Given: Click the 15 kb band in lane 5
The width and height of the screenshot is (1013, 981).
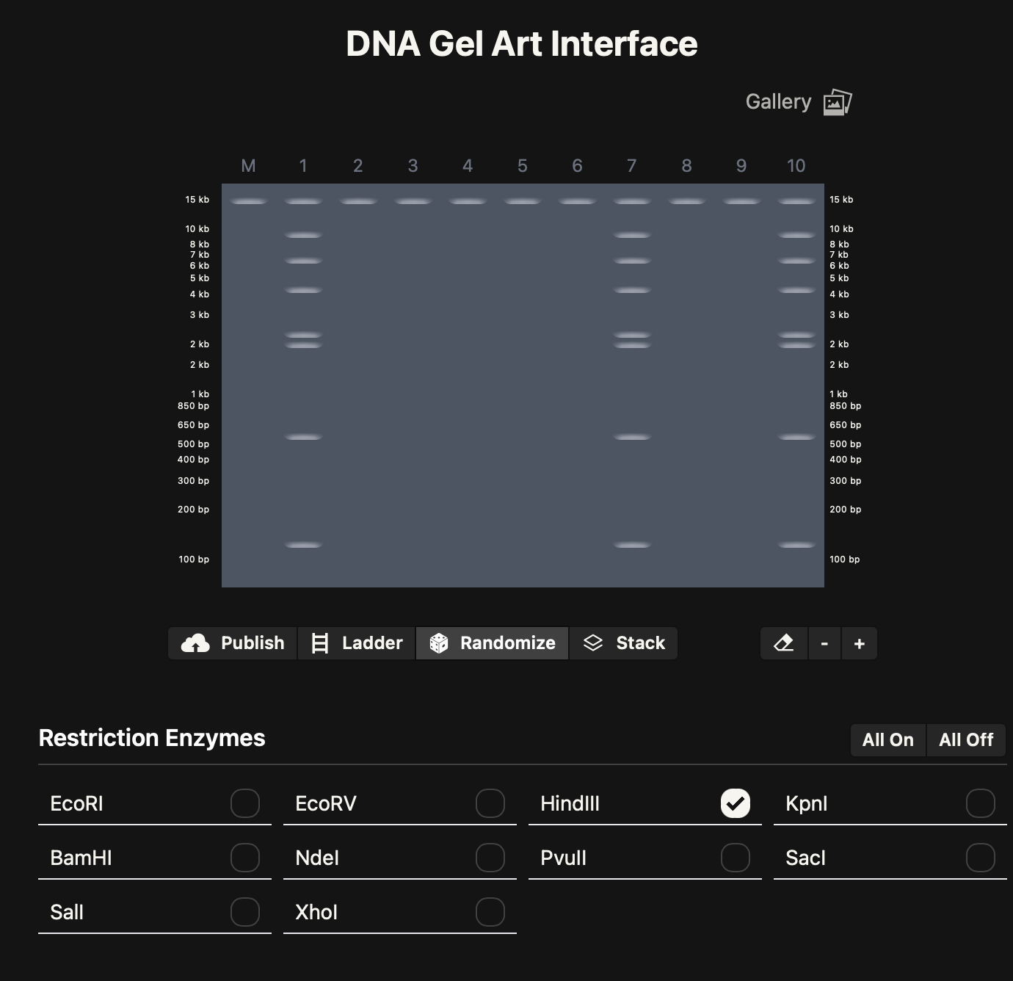Looking at the screenshot, I should click(523, 201).
